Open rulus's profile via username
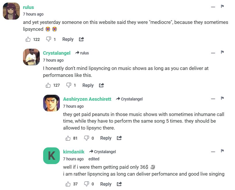 28,7
